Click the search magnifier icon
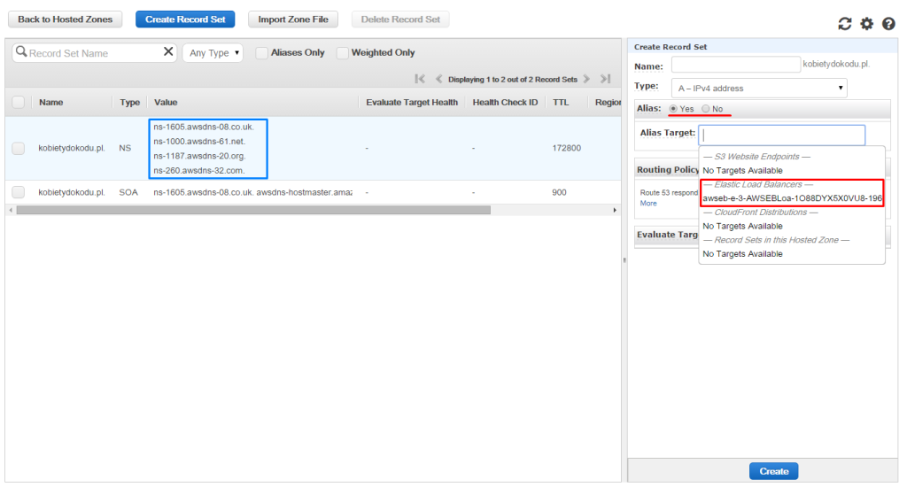 click(x=21, y=51)
